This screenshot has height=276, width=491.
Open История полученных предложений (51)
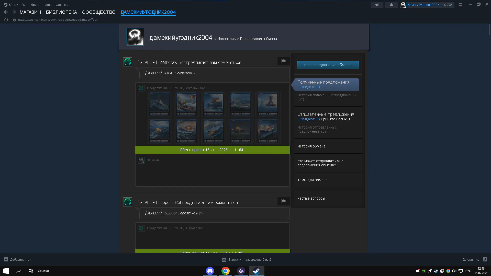pyautogui.click(x=327, y=97)
